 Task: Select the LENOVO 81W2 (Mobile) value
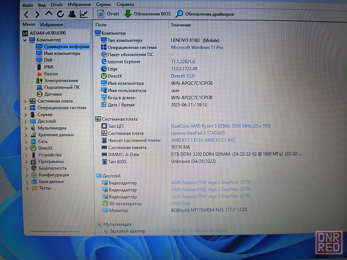click(195, 41)
